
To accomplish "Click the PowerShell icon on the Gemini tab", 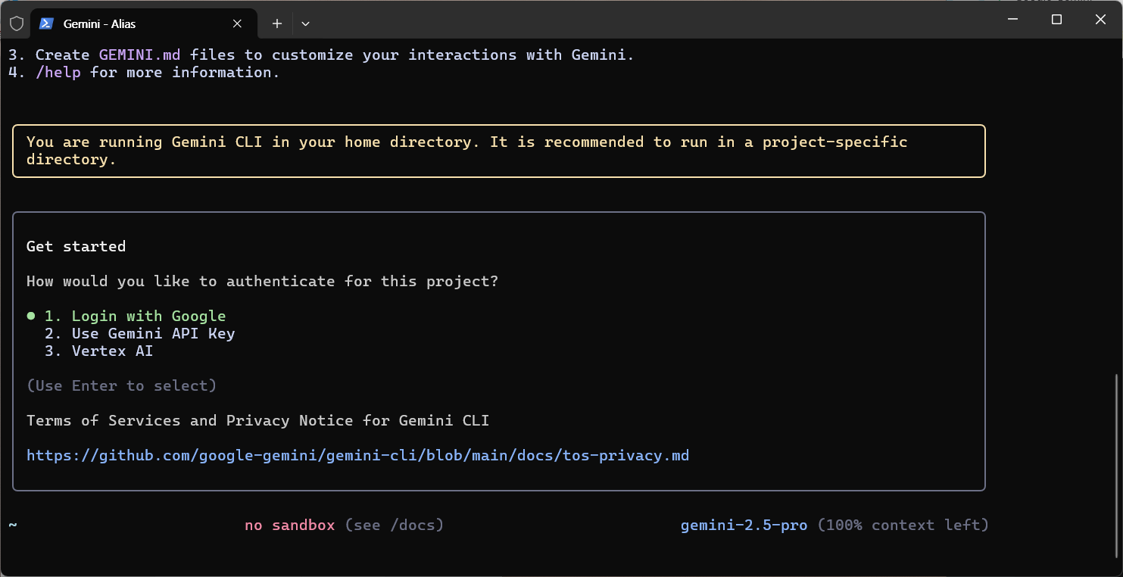I will 46,23.
